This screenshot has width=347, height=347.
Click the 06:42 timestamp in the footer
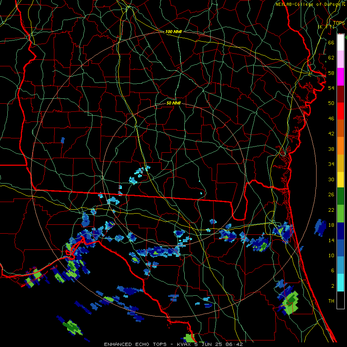(x=234, y=344)
